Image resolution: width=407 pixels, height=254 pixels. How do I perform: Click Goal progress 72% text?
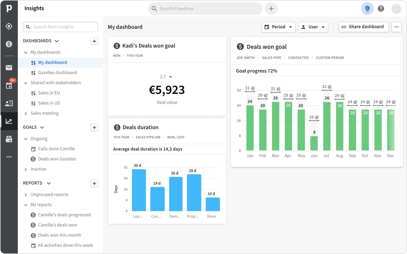[257, 71]
